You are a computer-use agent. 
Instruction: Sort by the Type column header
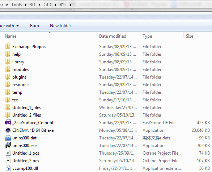point(147,36)
